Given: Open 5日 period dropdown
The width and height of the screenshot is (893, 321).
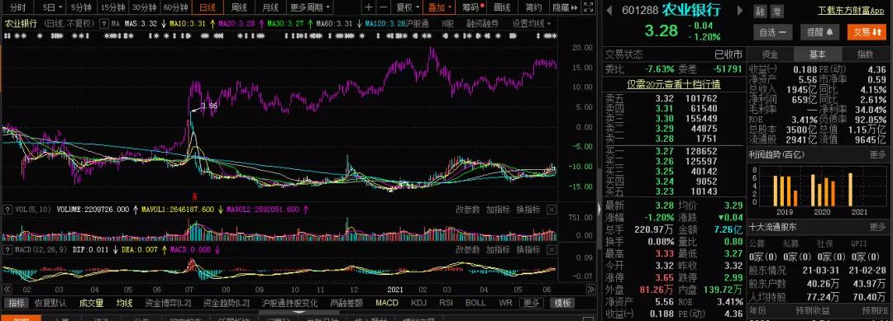Looking at the screenshot, I should (x=51, y=7).
